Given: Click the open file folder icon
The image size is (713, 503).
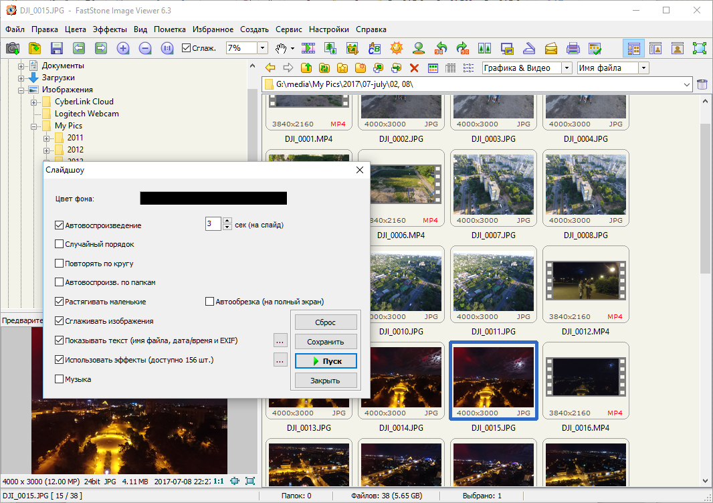Looking at the screenshot, I should 35,47.
